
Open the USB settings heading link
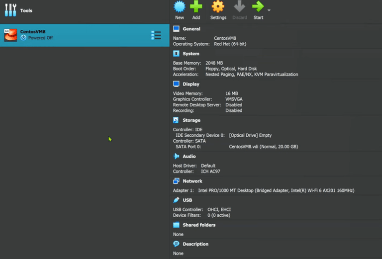[x=188, y=200]
